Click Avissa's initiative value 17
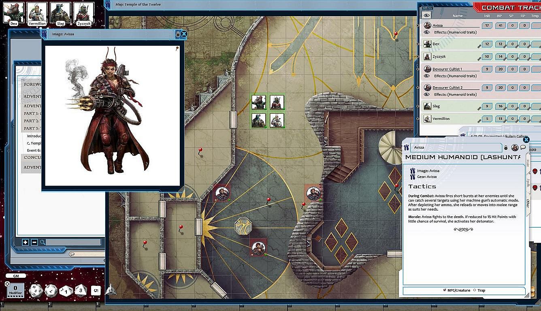 [487, 26]
